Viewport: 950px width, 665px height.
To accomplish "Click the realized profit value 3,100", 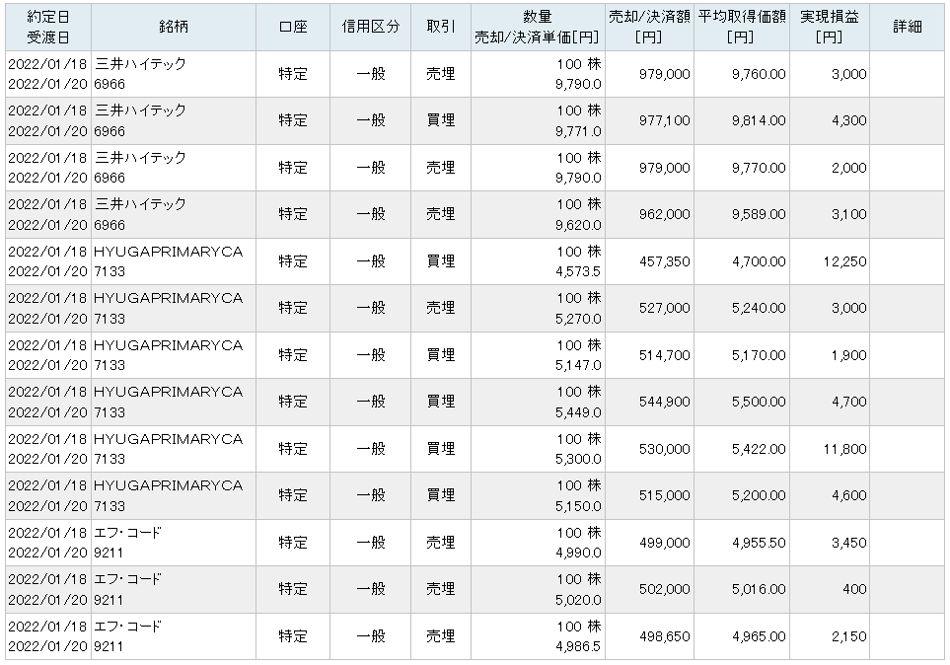I will [x=848, y=214].
